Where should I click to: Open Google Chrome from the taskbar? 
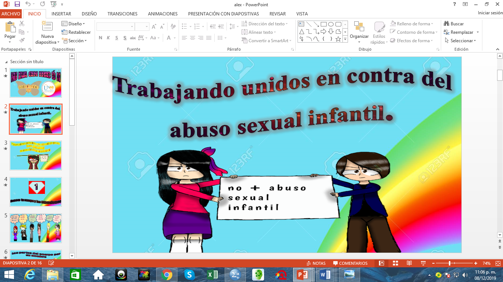pos(166,275)
